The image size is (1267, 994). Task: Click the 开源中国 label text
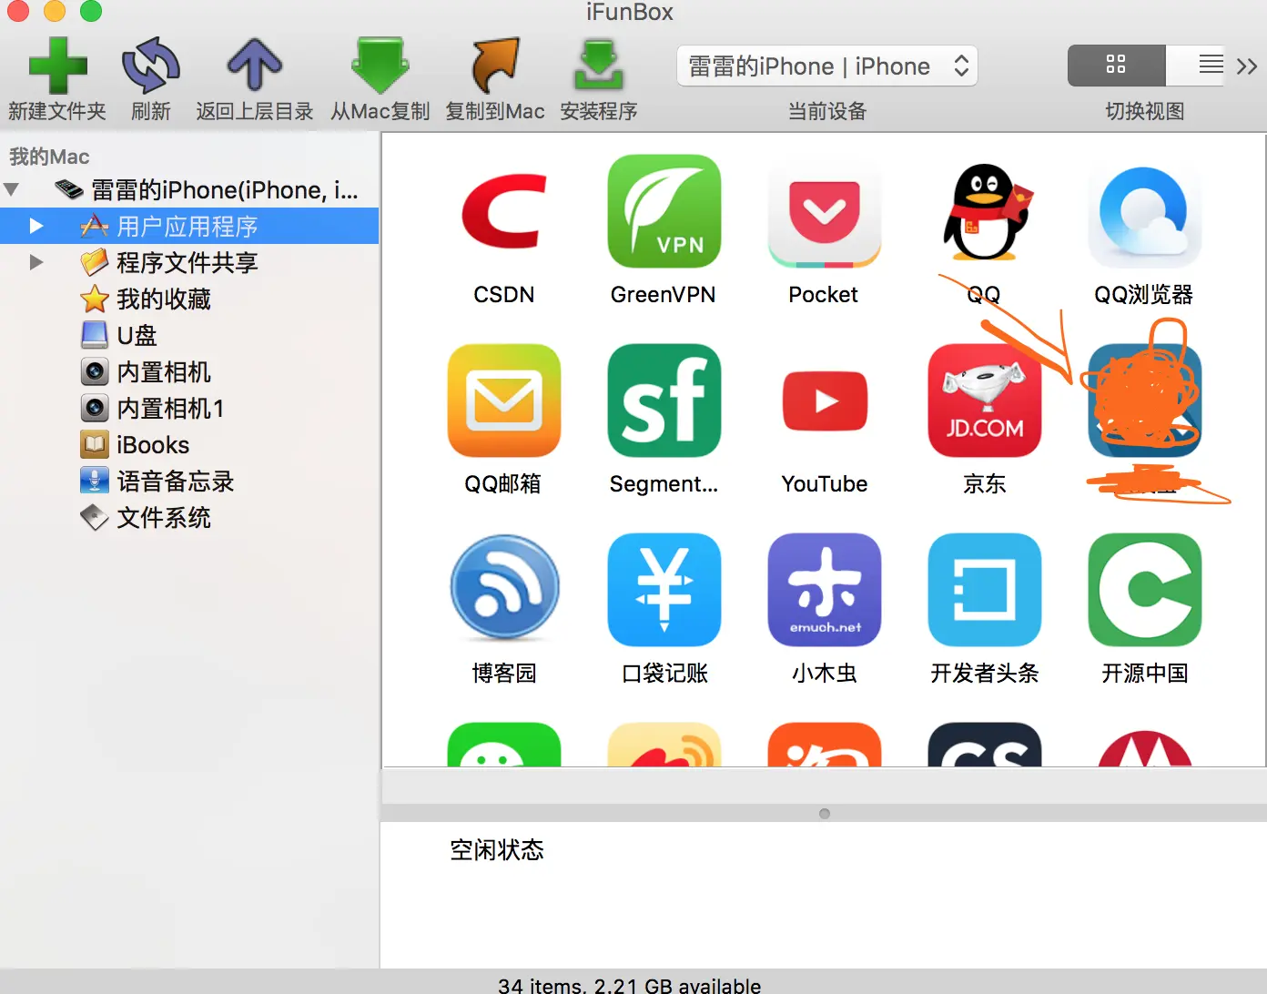pyautogui.click(x=1145, y=673)
